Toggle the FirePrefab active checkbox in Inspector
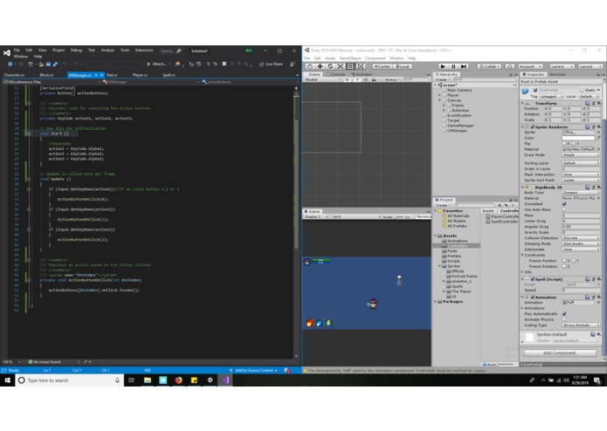607x431 pixels. point(535,90)
